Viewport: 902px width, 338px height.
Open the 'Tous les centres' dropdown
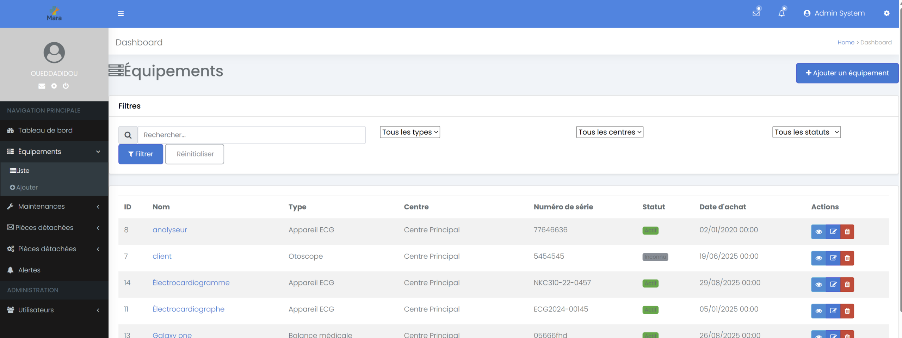[x=610, y=132]
